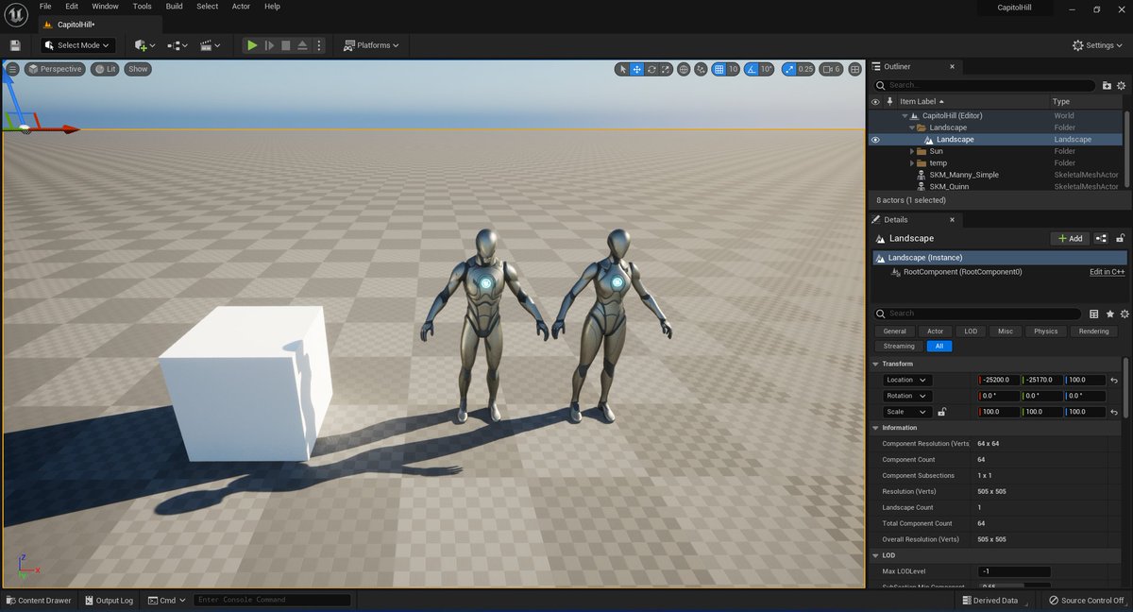Click the Eject from player button
Screen dimensions: 1133x612
tap(302, 45)
